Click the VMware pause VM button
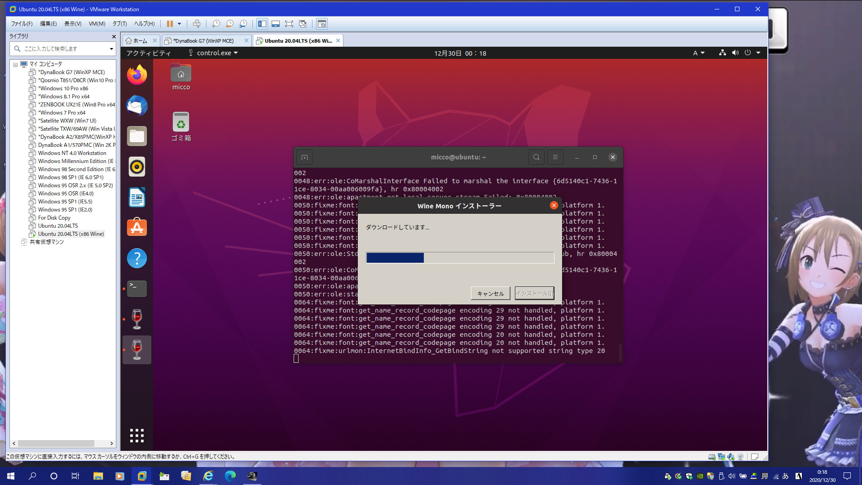The width and height of the screenshot is (862, 485). pos(170,24)
